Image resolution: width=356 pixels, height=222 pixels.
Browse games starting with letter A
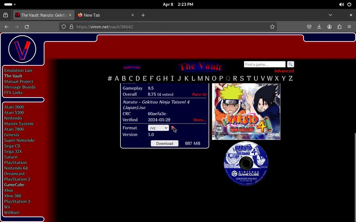click(117, 79)
